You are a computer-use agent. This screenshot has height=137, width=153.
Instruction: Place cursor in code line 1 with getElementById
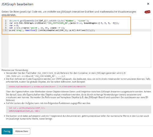(x=49, y=21)
